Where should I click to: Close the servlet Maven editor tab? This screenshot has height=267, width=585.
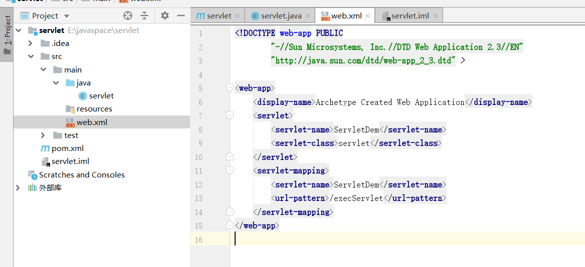coord(237,16)
